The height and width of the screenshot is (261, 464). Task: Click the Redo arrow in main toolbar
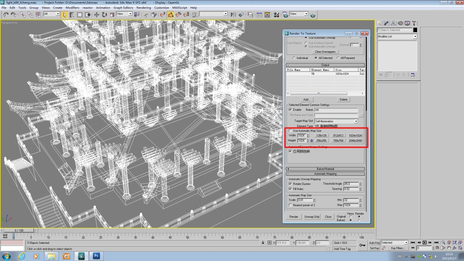pos(14,15)
